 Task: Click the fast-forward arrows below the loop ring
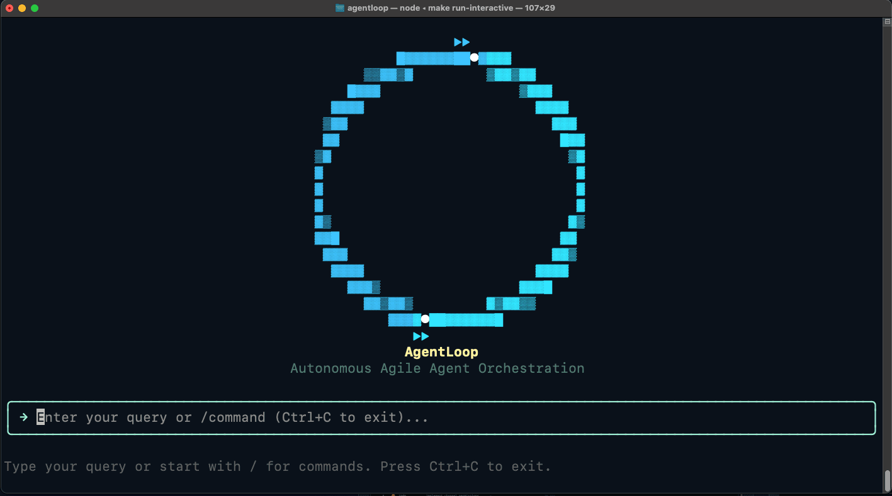tap(422, 336)
